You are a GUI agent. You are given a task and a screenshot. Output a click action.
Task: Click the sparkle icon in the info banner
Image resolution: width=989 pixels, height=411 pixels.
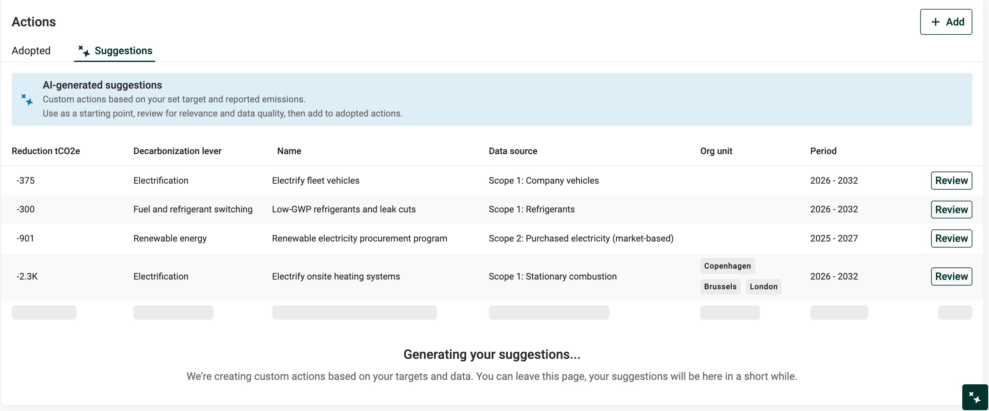pos(27,100)
